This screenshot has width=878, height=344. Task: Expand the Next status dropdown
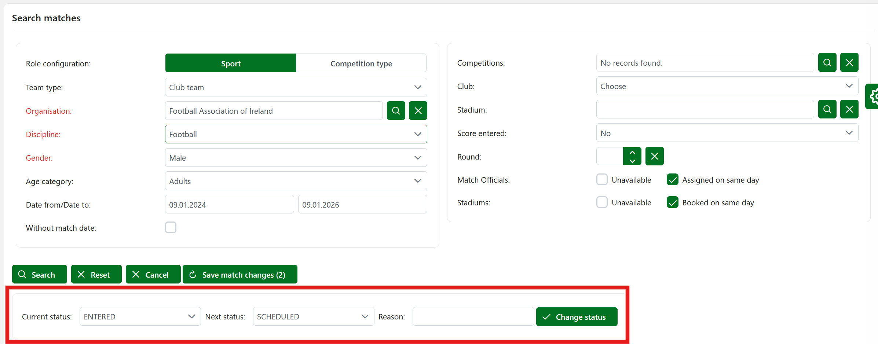(313, 316)
